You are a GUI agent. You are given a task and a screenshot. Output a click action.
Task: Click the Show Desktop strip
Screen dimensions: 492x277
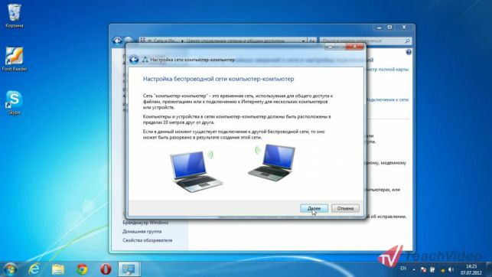[x=489, y=269]
